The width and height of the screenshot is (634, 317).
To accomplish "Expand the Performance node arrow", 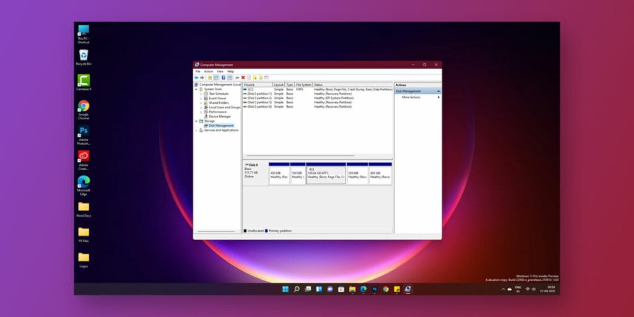I will point(201,112).
